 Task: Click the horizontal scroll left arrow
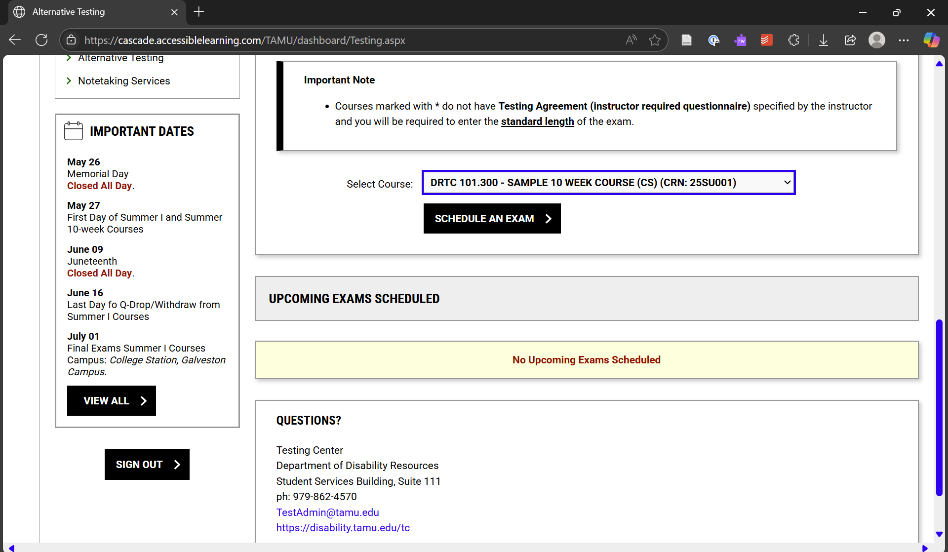[x=12, y=548]
